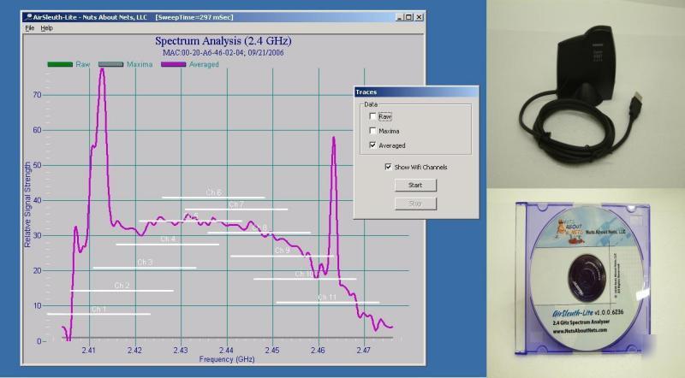Close the AirSleuth-Lite window

pos(419,17)
